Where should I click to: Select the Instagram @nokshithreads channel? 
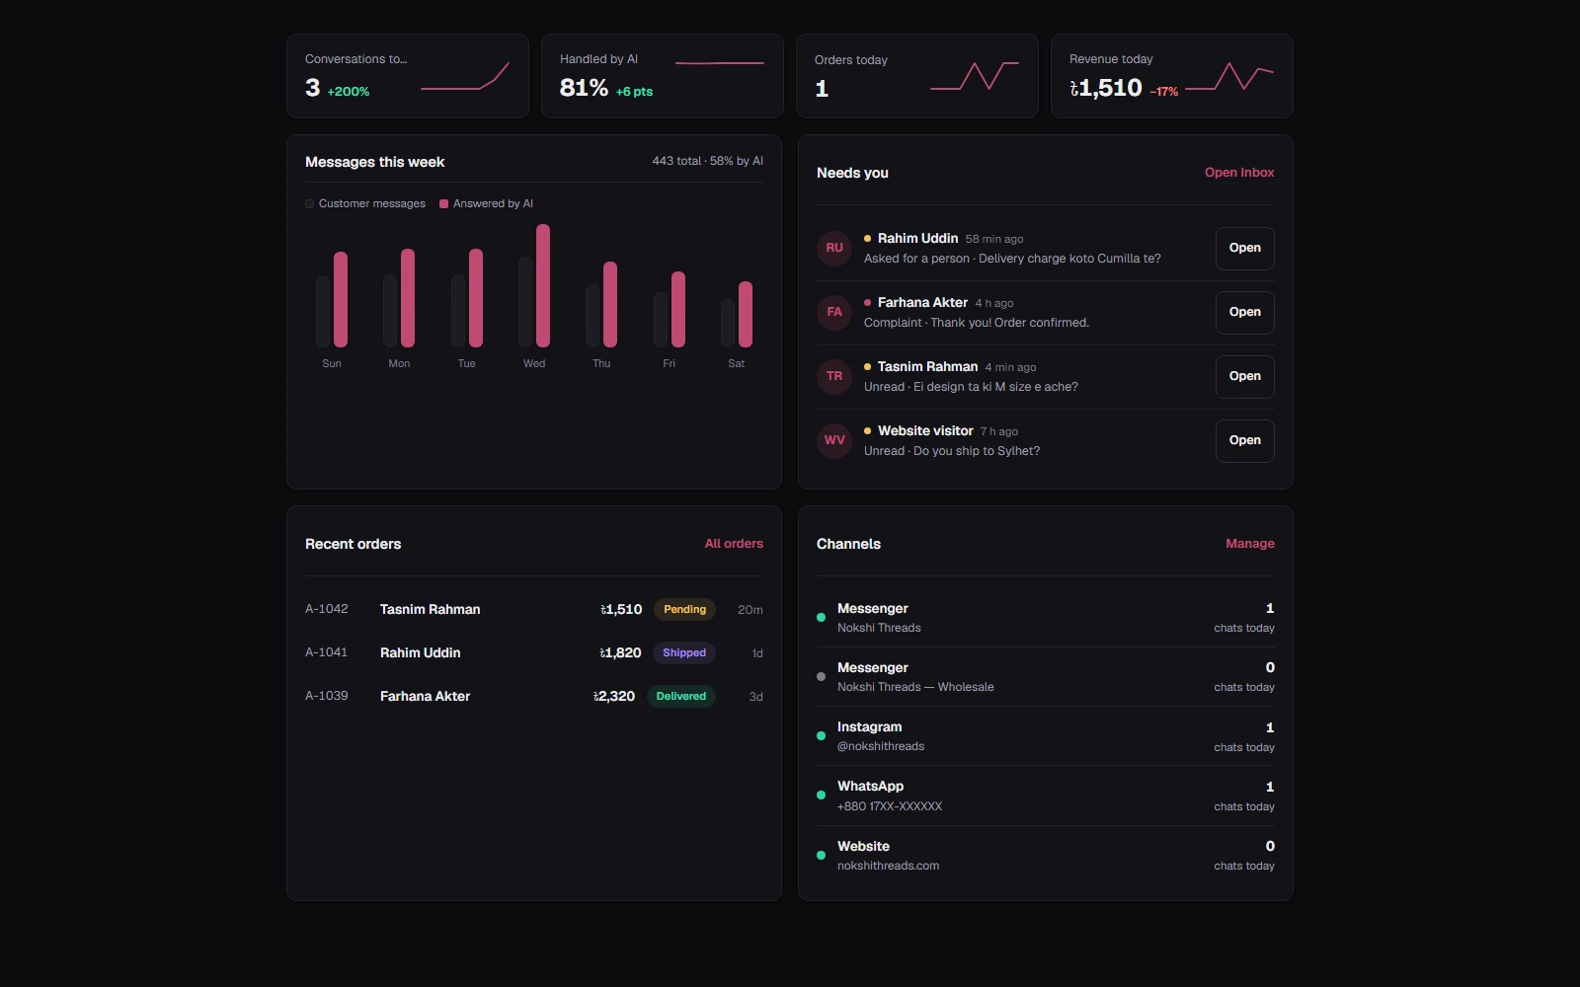click(x=1046, y=736)
